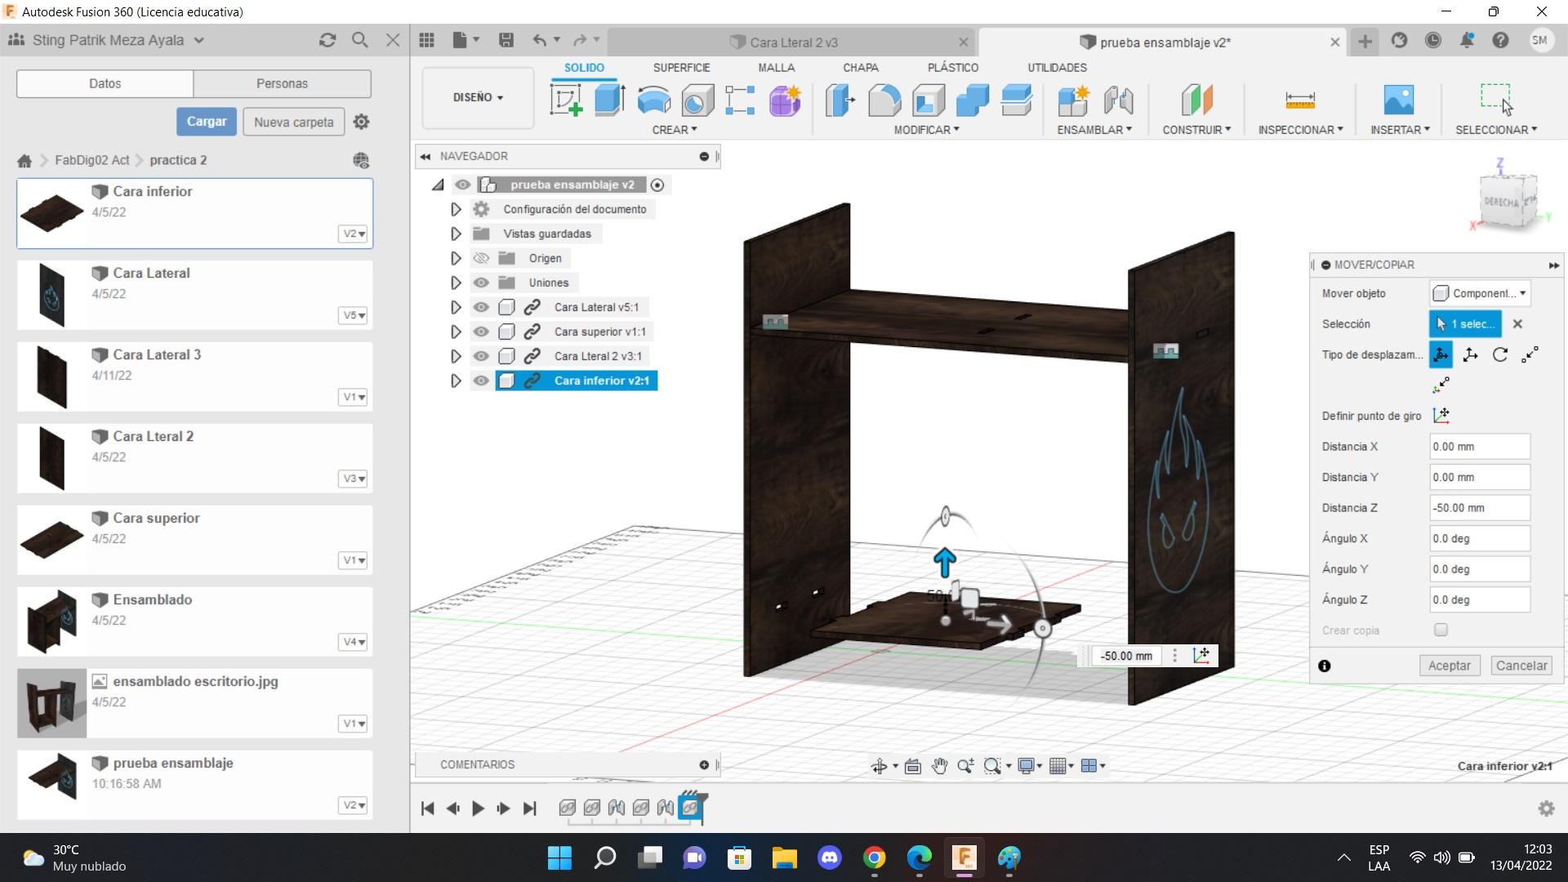Viewport: 1568px width, 882px height.
Task: Click the Measure inspect icon
Action: point(1300,100)
